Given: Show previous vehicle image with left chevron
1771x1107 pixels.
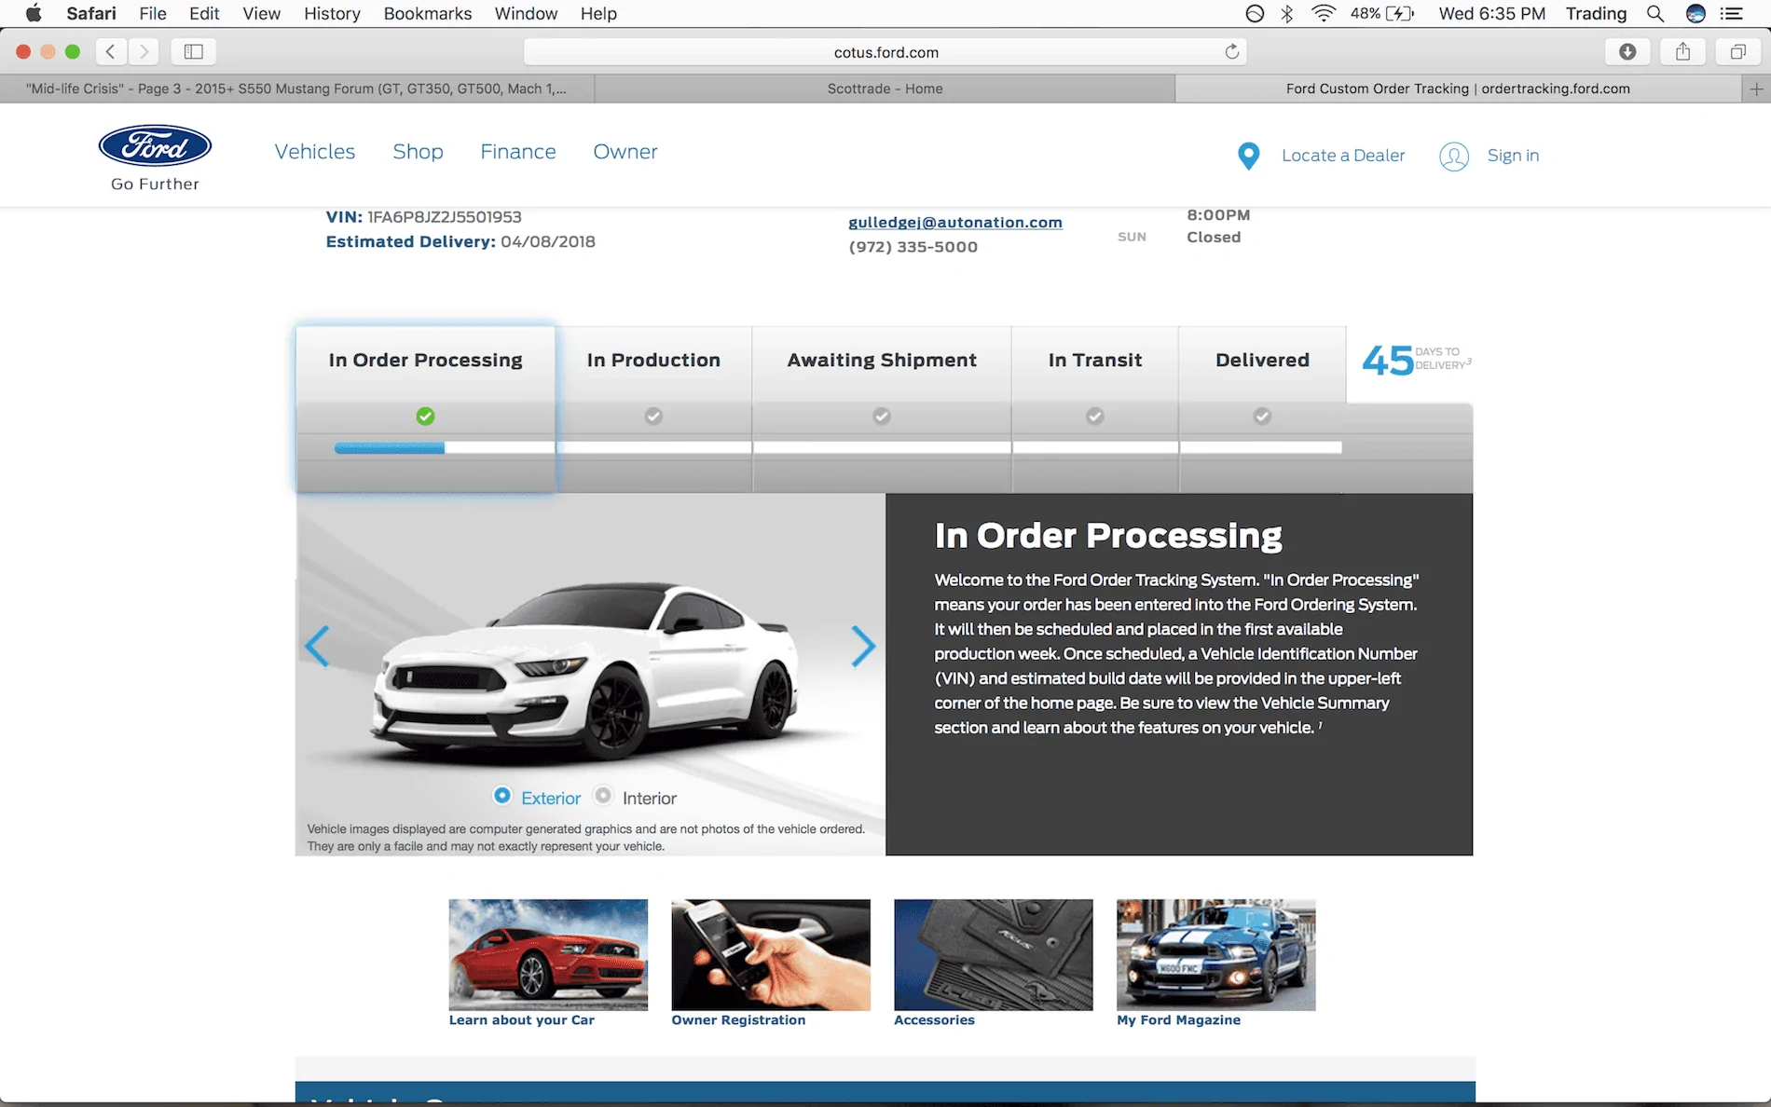Looking at the screenshot, I should (317, 646).
